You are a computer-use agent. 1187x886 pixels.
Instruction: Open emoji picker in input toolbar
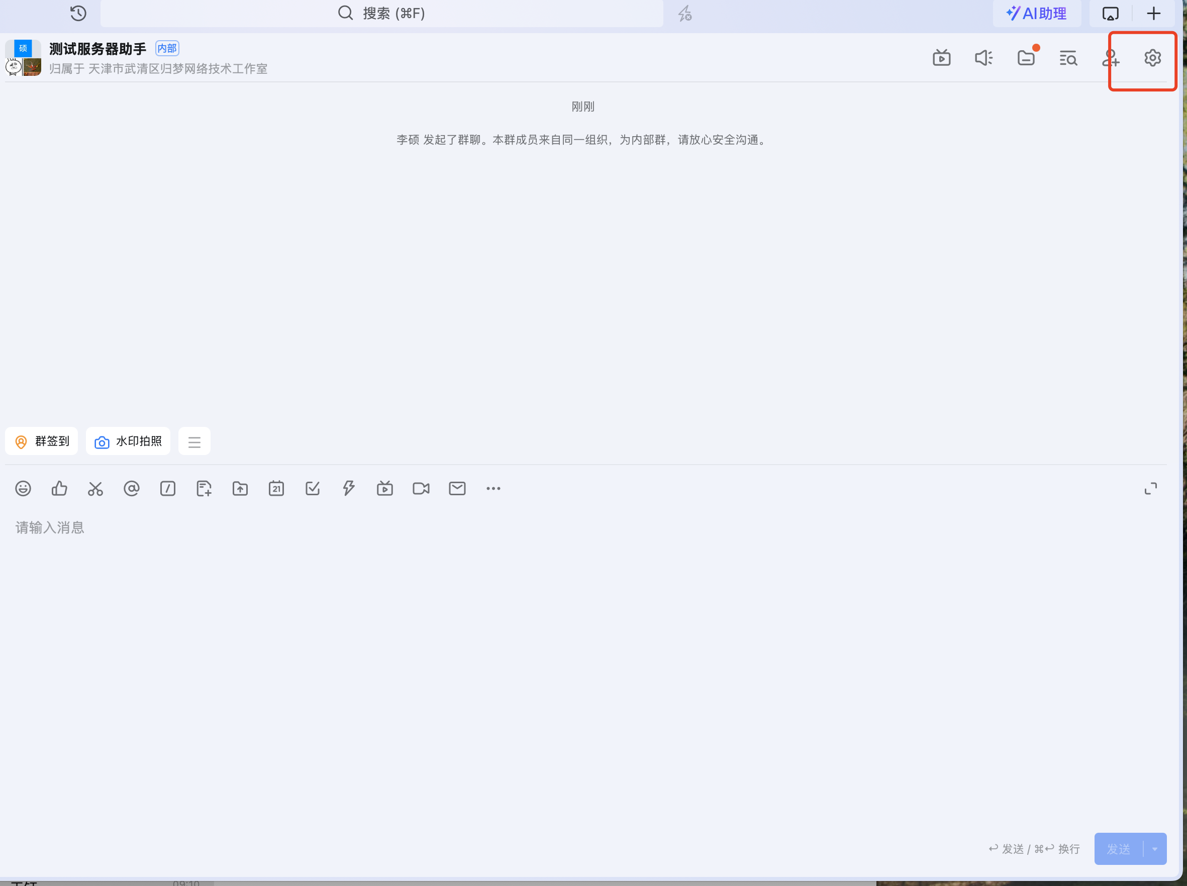(23, 489)
